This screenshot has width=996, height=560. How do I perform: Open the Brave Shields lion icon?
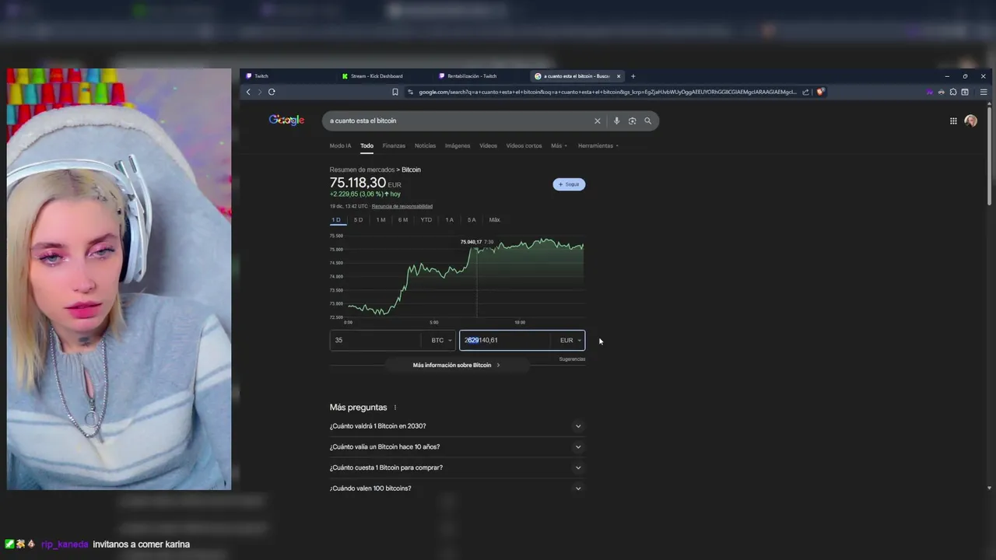click(x=820, y=92)
